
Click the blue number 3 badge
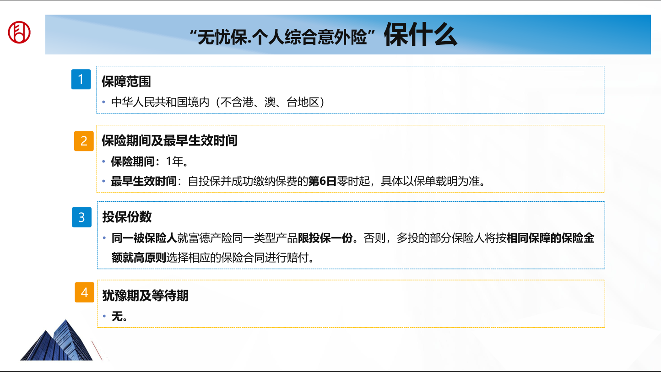pos(82,217)
